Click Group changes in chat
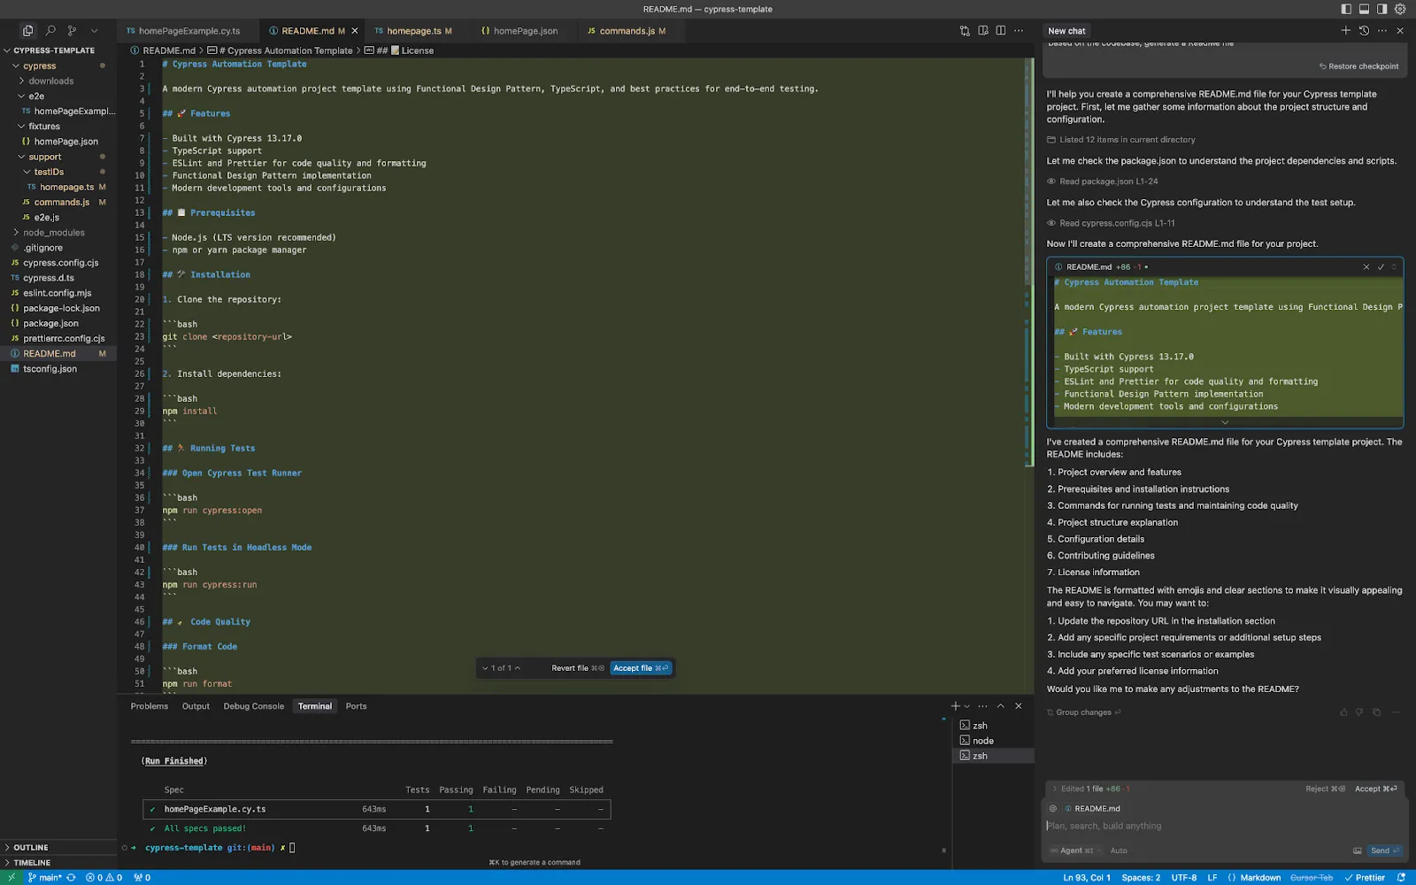Screen dimensions: 1416x885 tap(1083, 712)
